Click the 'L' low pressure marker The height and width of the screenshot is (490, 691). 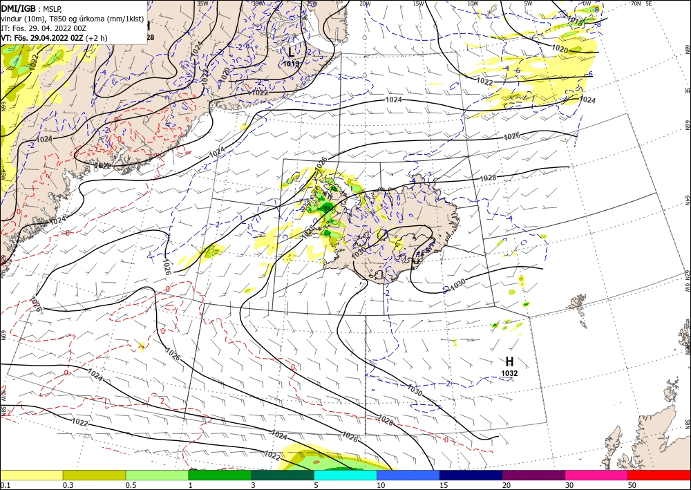point(291,52)
